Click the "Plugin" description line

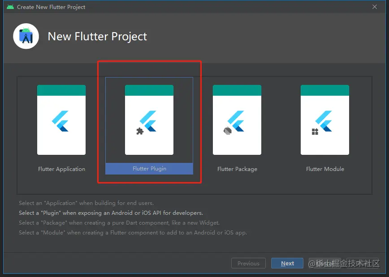click(111, 213)
